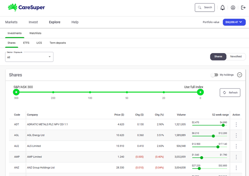Select the LICS sub-tab
This screenshot has height=176, width=249.
pyautogui.click(x=39, y=43)
